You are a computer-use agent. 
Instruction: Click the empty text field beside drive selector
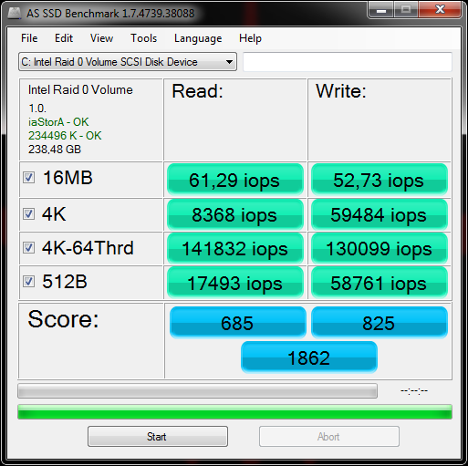[348, 62]
